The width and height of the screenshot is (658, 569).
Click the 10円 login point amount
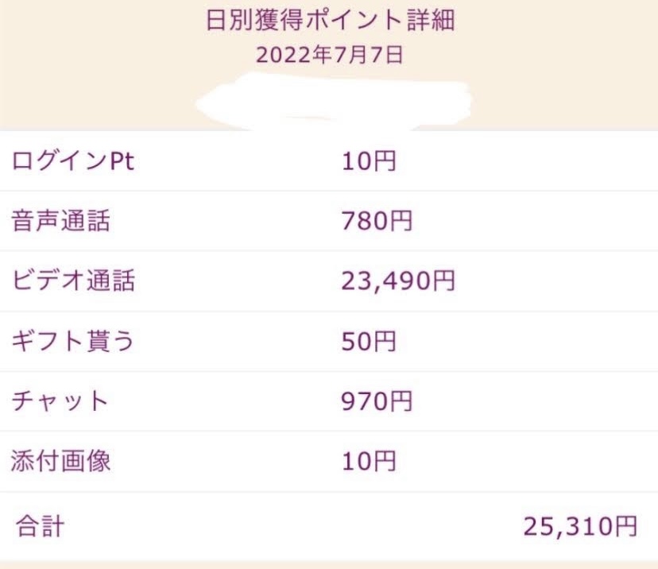tap(369, 161)
